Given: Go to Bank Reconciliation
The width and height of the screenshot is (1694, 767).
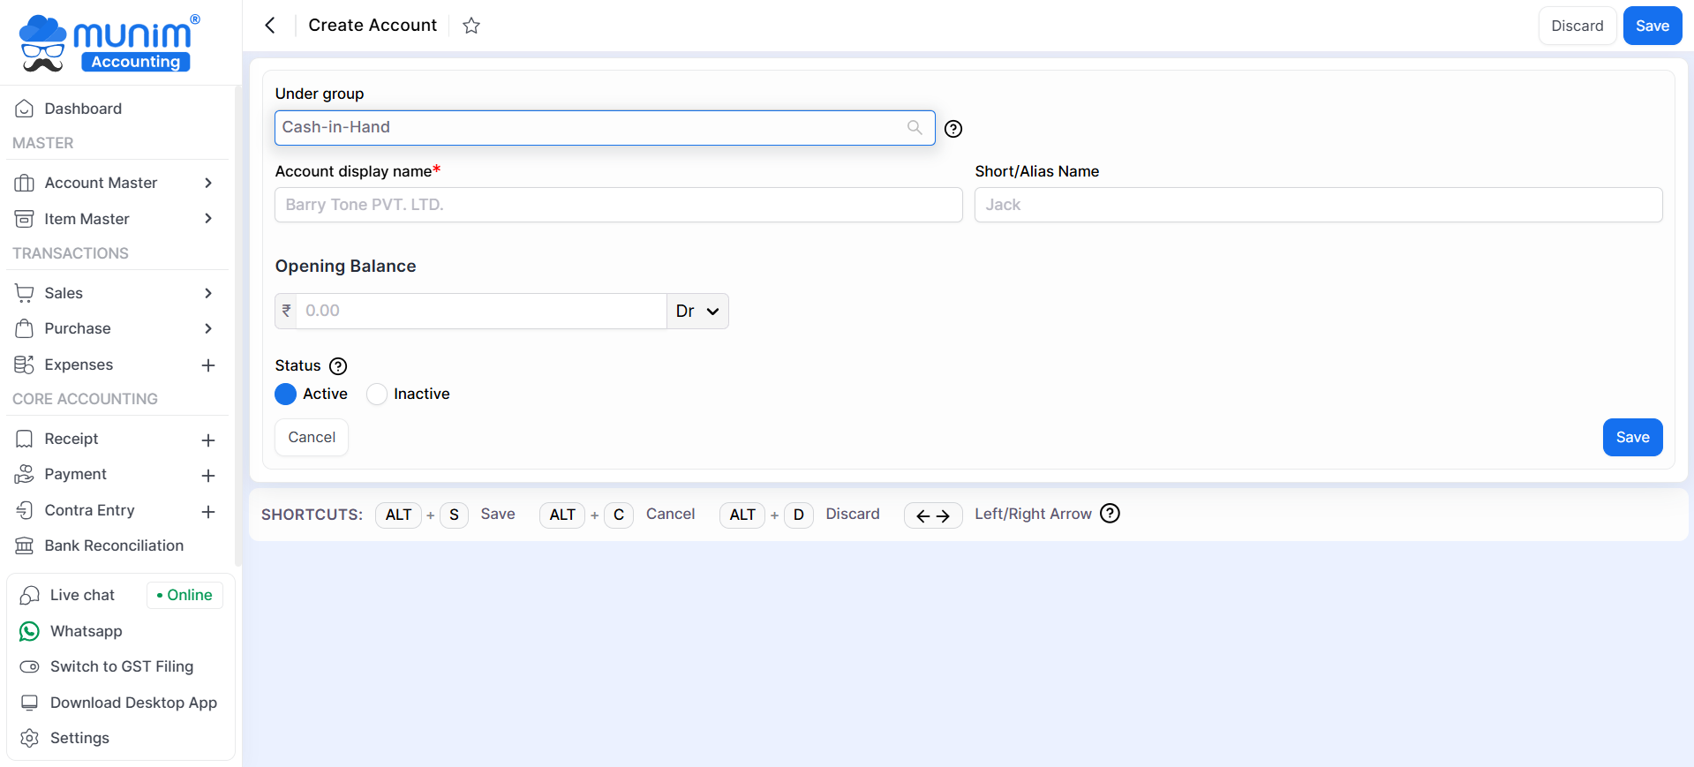Looking at the screenshot, I should click(x=114, y=545).
